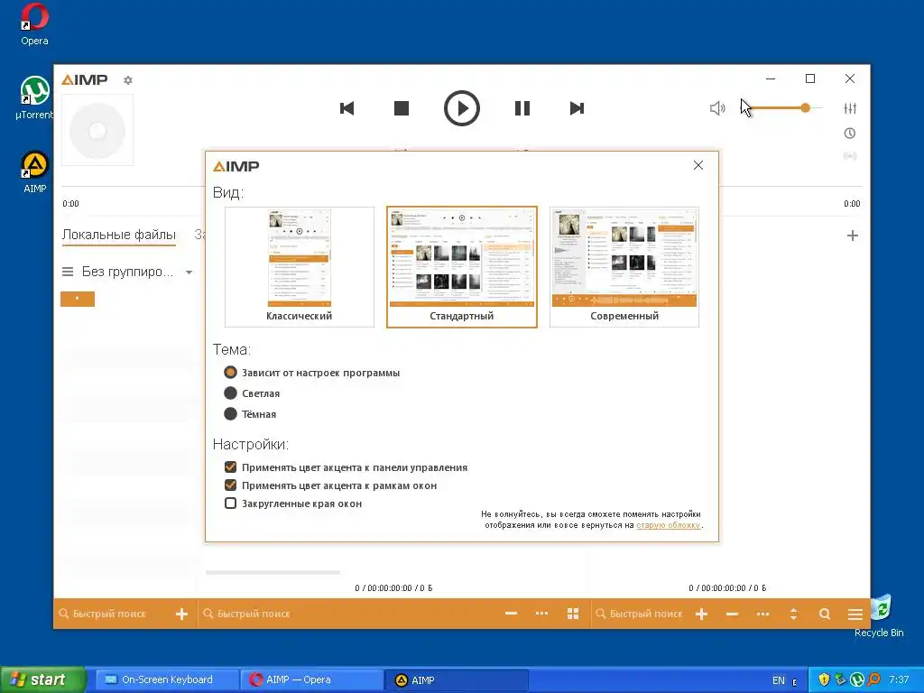Open the scheduler clock icon
The width and height of the screenshot is (924, 693).
point(850,134)
